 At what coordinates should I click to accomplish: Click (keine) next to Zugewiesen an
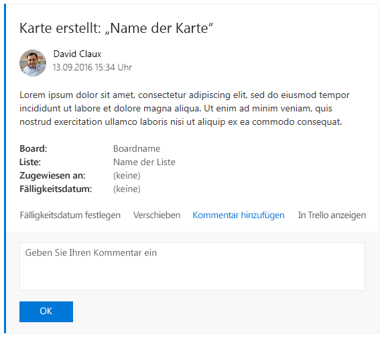click(127, 176)
